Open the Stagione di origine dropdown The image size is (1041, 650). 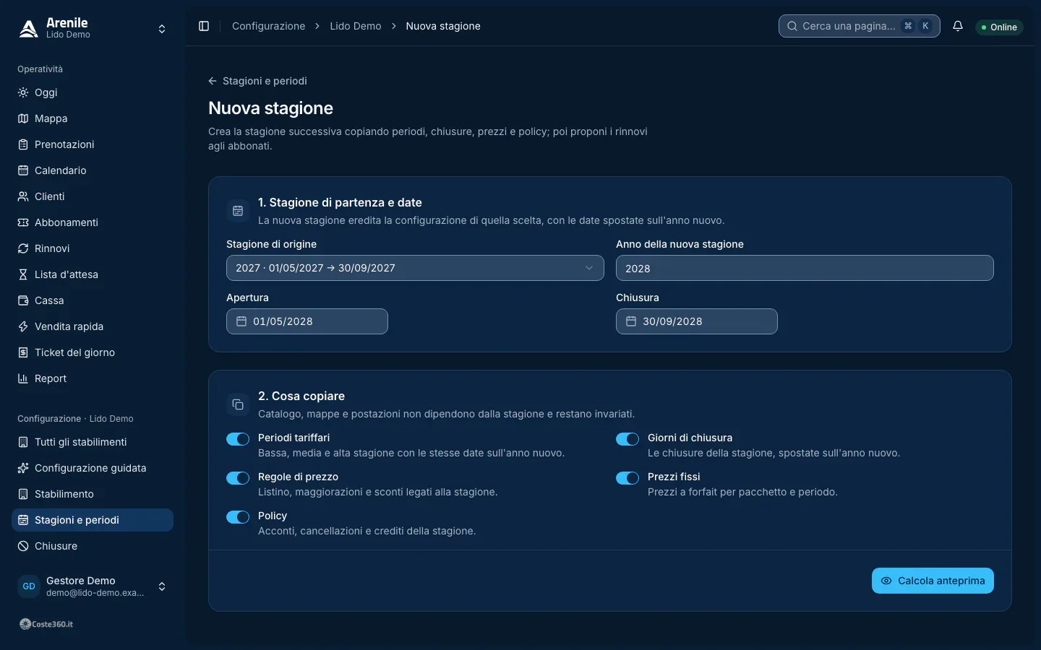tap(415, 268)
